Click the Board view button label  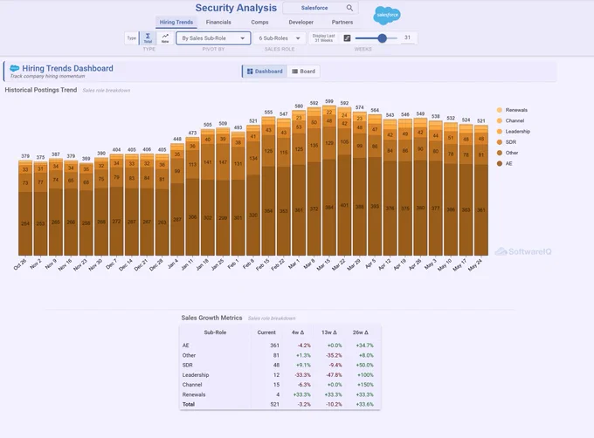pyautogui.click(x=307, y=71)
